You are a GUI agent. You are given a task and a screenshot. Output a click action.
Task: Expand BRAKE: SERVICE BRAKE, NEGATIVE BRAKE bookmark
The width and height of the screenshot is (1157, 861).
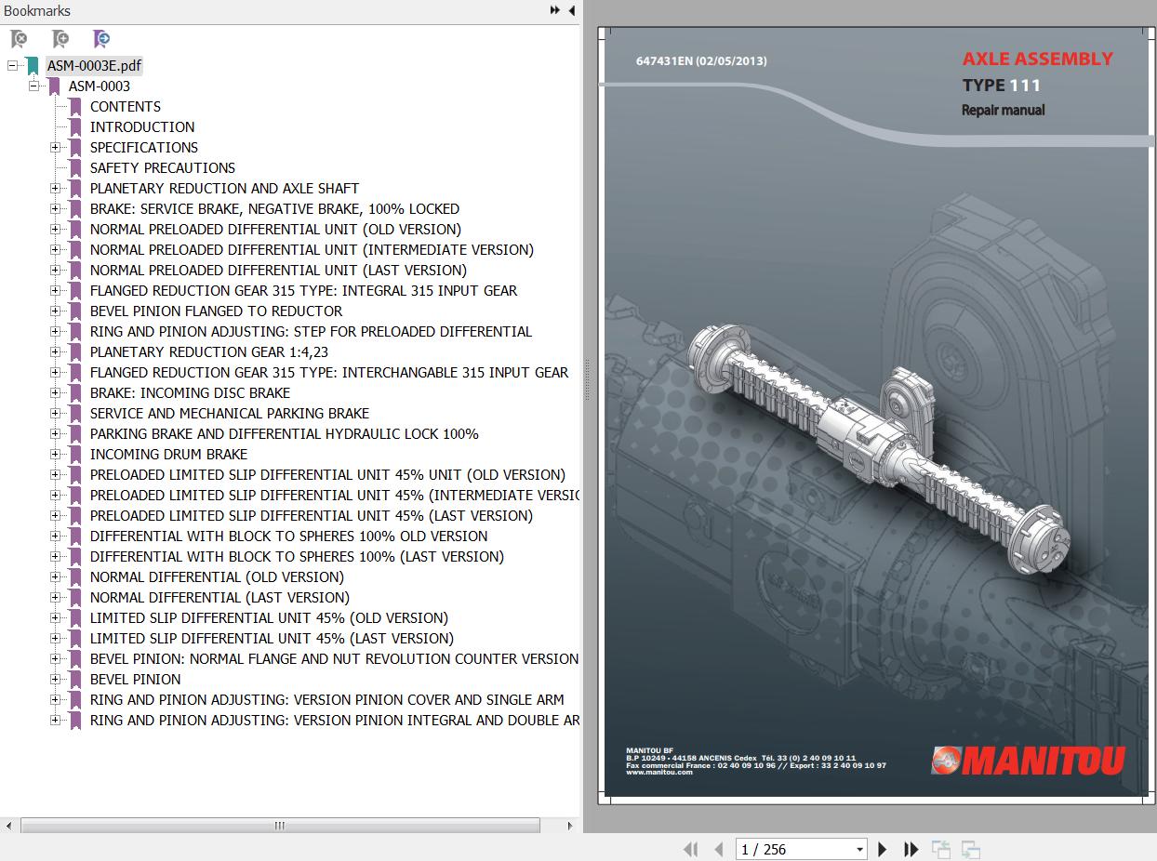point(55,208)
